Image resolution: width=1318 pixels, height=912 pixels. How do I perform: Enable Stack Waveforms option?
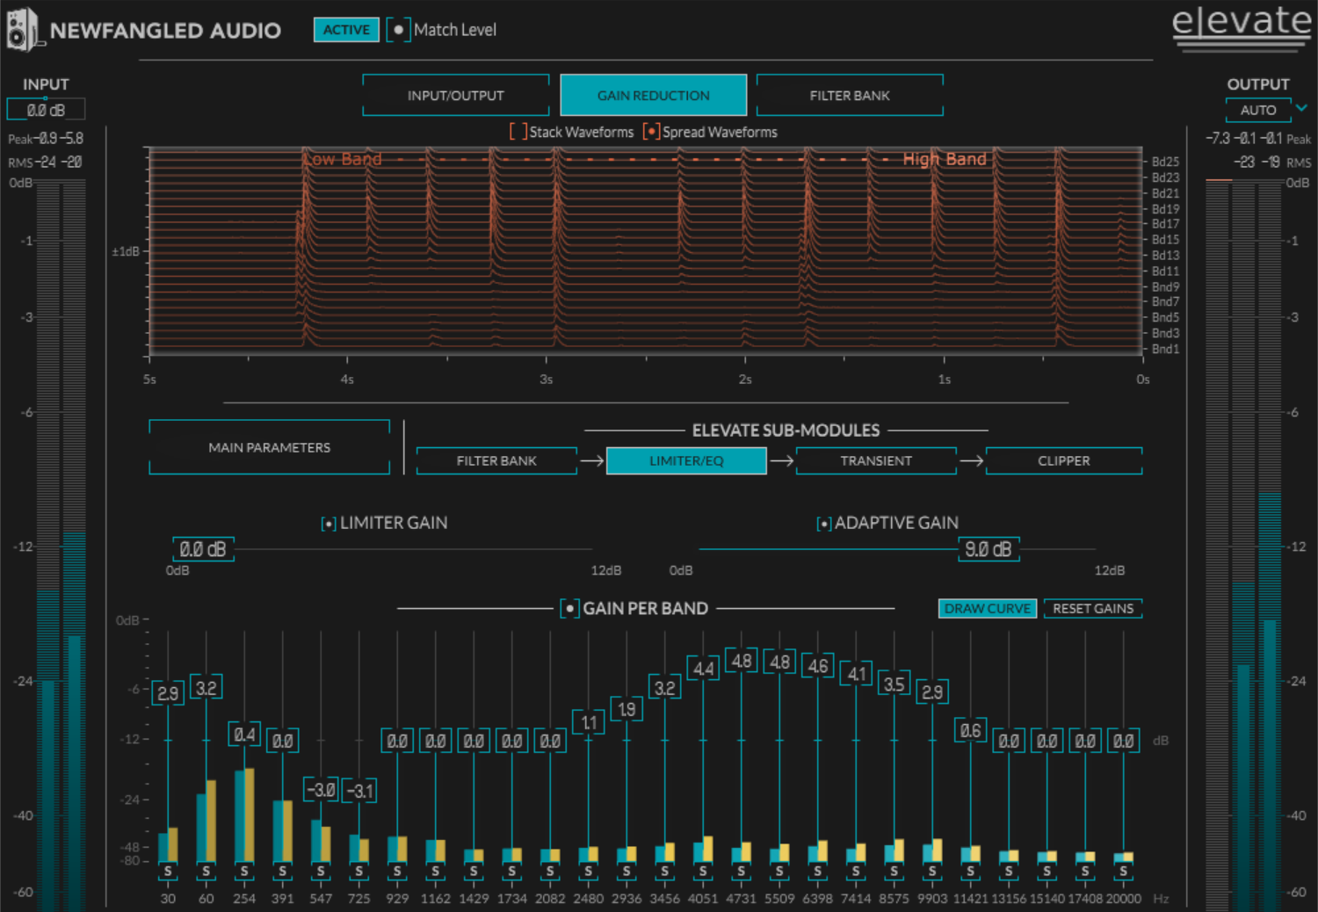click(518, 132)
